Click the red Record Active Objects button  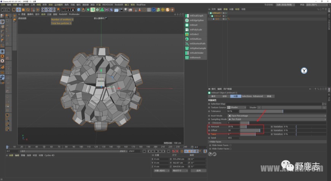tap(173, 151)
